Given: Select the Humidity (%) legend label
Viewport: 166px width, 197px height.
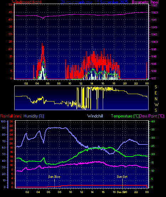Looking at the screenshot, I should pyautogui.click(x=34, y=116).
